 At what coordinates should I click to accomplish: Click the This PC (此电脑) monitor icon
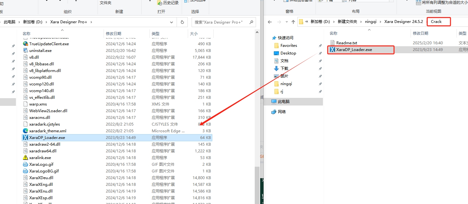274,101
